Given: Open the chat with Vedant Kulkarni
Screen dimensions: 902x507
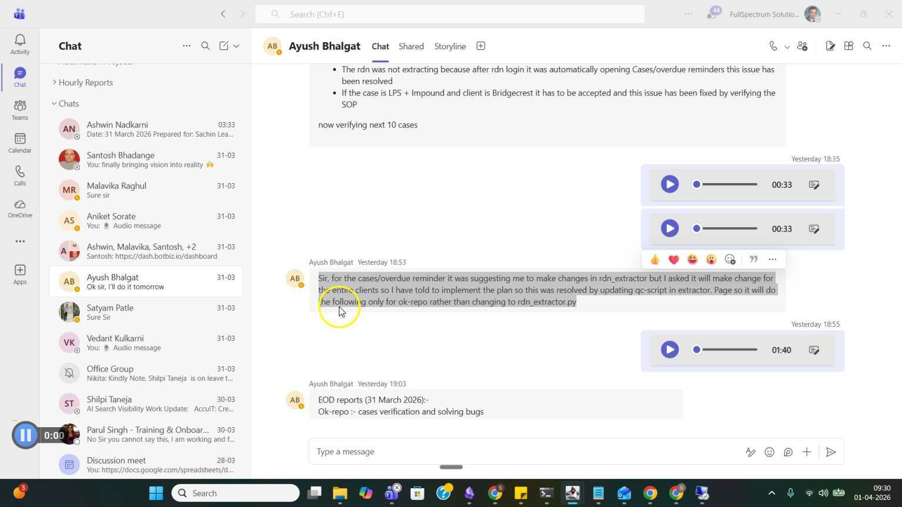Looking at the screenshot, I should pyautogui.click(x=146, y=342).
